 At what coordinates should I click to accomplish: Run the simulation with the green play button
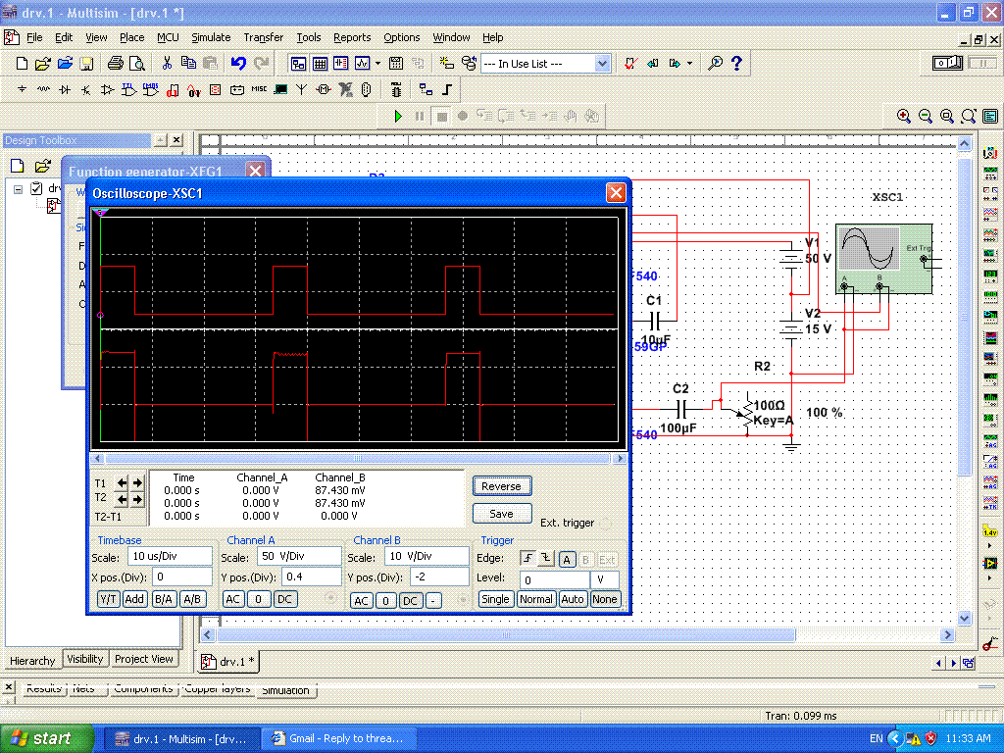398,117
